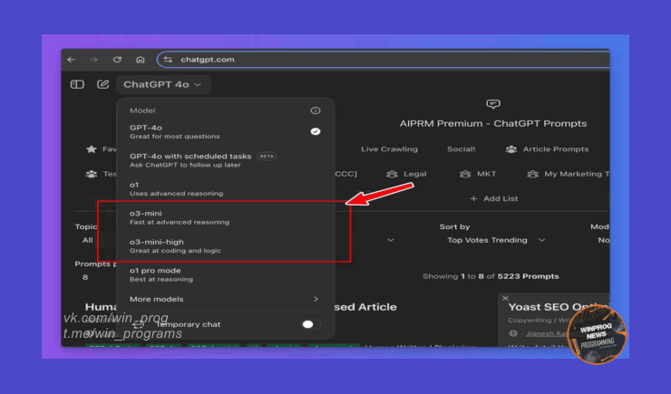
Task: Start a new chat with the compose icon
Action: 102,84
